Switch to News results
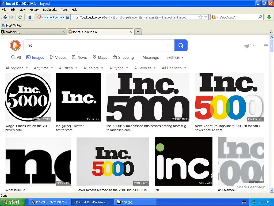This screenshot has width=274, height=206. [79, 57]
